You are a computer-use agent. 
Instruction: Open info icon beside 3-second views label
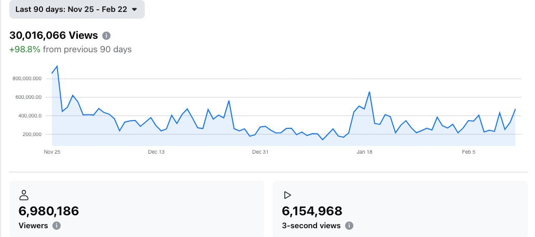[x=349, y=226]
